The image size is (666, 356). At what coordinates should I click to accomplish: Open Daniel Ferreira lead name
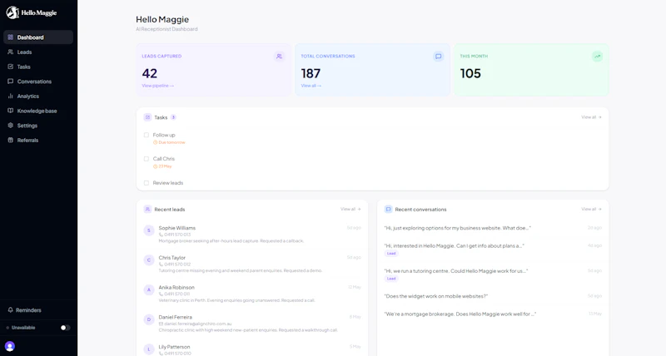point(176,317)
